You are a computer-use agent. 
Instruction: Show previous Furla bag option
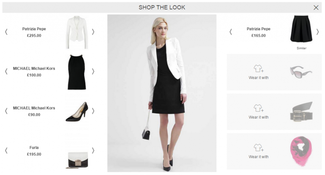tap(6, 150)
